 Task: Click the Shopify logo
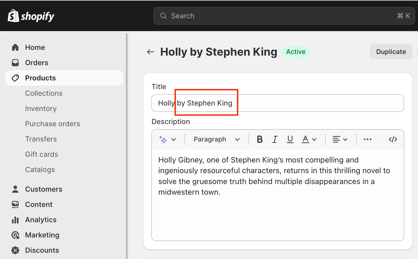click(x=31, y=16)
